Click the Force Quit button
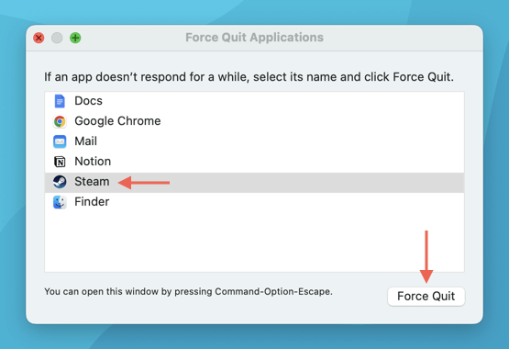The width and height of the screenshot is (509, 349). coord(426,296)
